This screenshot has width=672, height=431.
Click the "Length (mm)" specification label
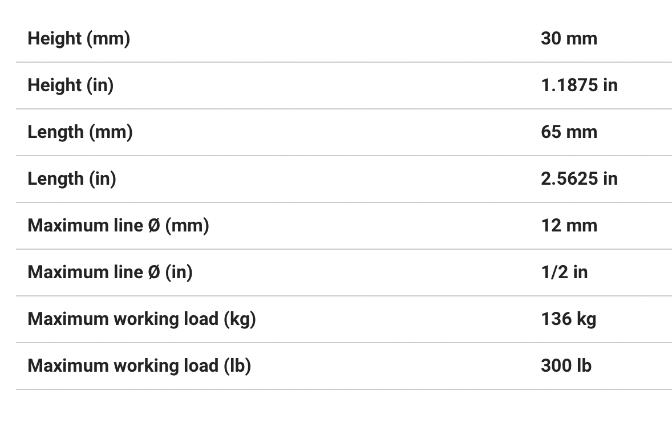click(x=80, y=132)
